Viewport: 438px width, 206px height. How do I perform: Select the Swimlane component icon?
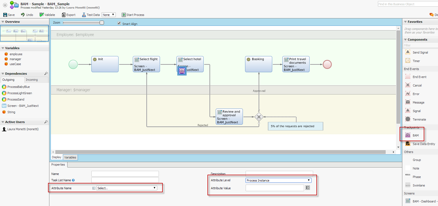408,185
